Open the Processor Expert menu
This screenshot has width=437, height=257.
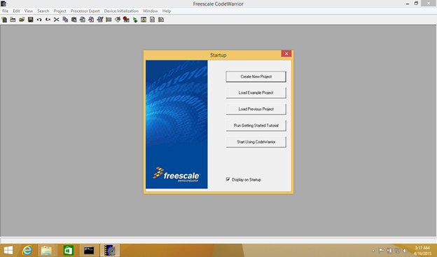(85, 11)
